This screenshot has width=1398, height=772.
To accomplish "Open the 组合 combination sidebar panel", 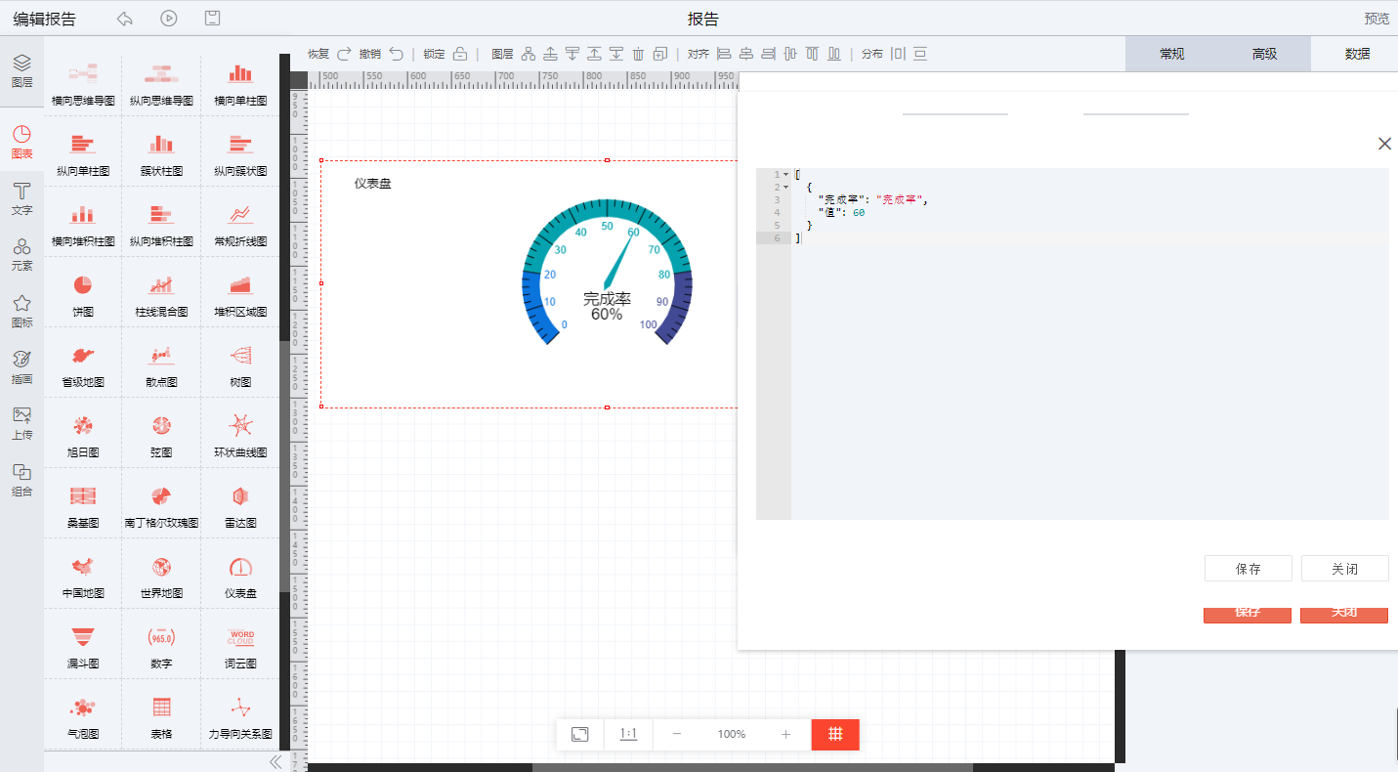I will (21, 480).
